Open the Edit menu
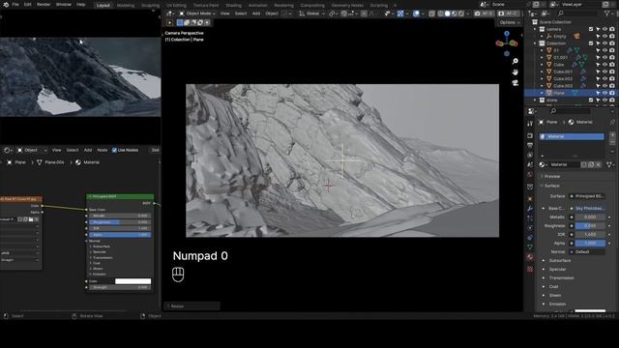 [x=28, y=5]
